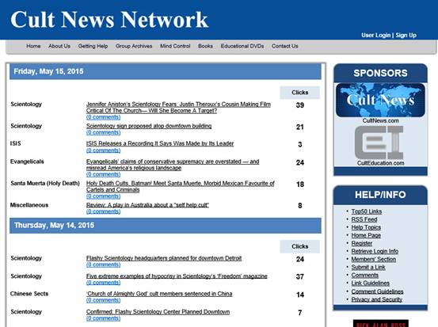The image size is (438, 327).
Task: Open the Top50 Links page
Action: coord(367,211)
